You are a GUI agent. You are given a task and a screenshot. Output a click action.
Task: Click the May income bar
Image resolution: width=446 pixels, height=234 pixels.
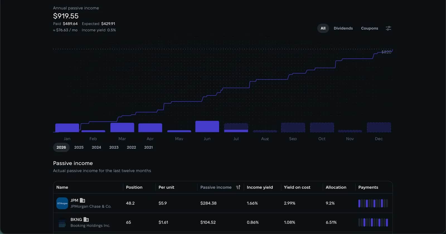(179, 131)
